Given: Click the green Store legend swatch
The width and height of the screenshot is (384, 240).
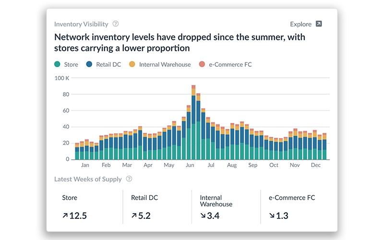Looking at the screenshot, I should (57, 64).
